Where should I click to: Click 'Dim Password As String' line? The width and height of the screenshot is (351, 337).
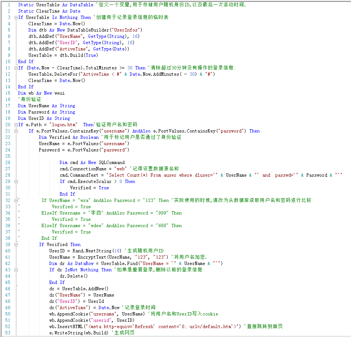pos(46,112)
